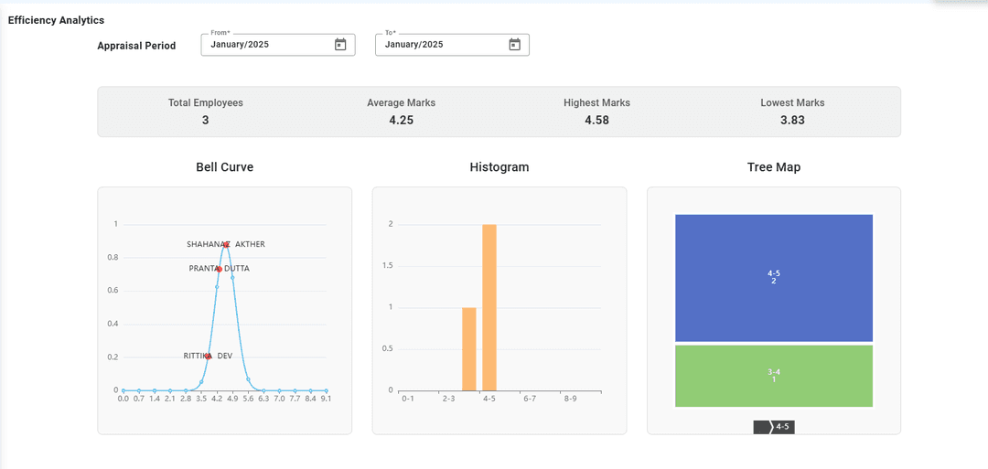Zoom into the green 3-4 tree map block

tap(773, 376)
